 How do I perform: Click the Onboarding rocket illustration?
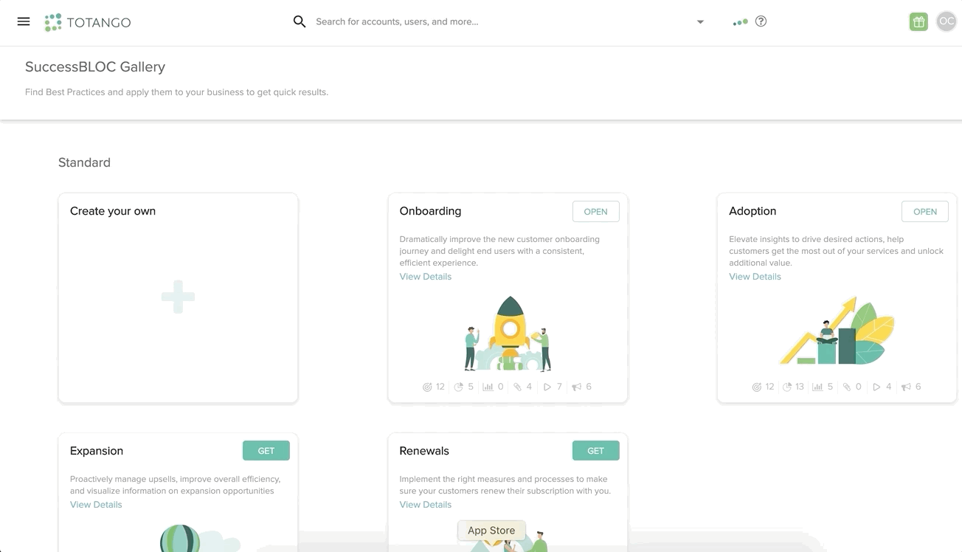click(508, 334)
